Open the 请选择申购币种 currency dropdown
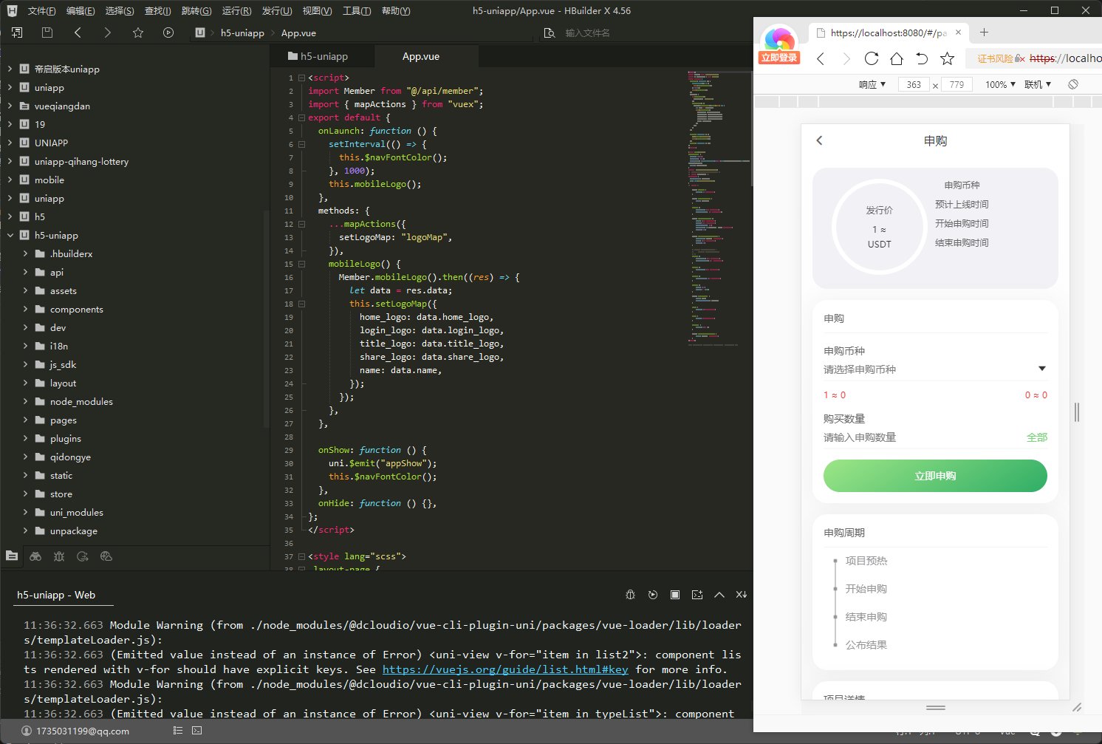Screen dimensions: 1102x744 [x=935, y=369]
